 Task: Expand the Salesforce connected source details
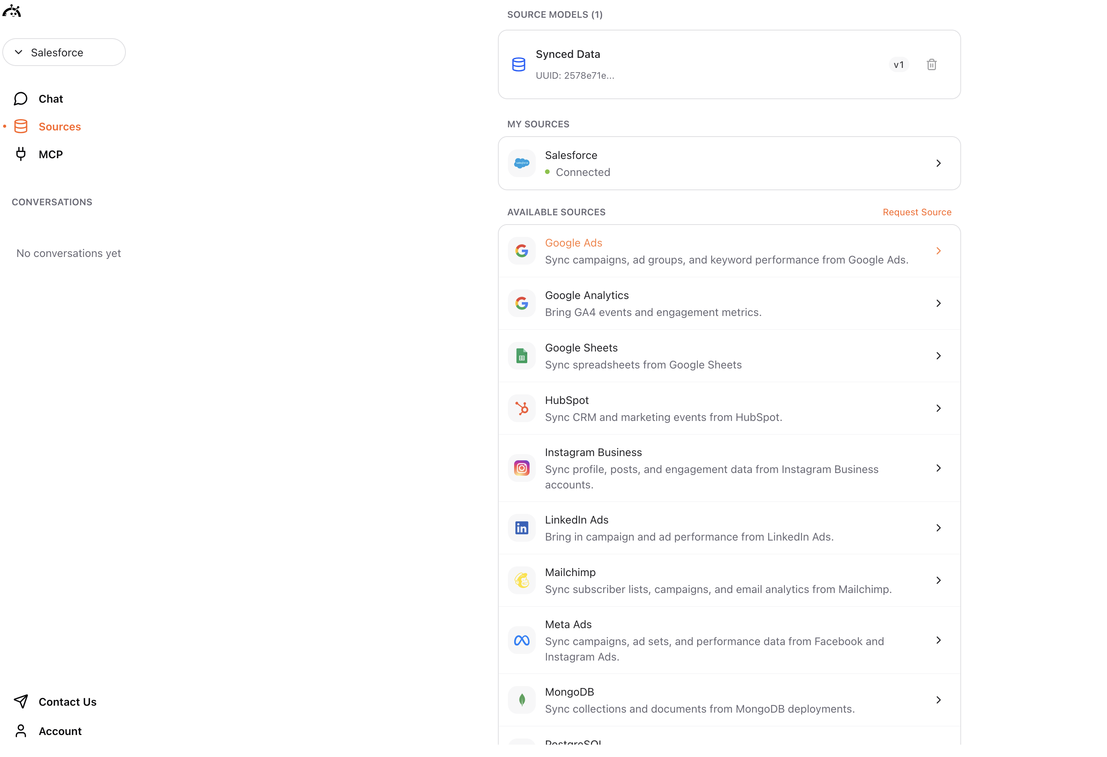point(938,163)
